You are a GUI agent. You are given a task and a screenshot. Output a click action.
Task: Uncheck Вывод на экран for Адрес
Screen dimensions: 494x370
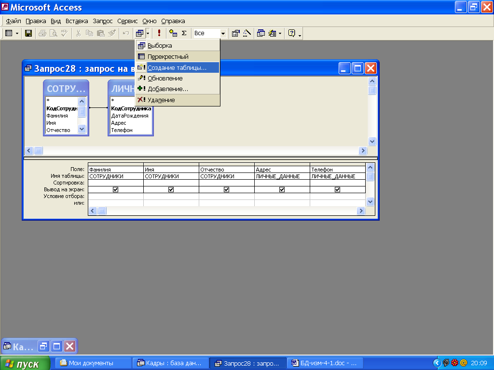click(x=282, y=189)
